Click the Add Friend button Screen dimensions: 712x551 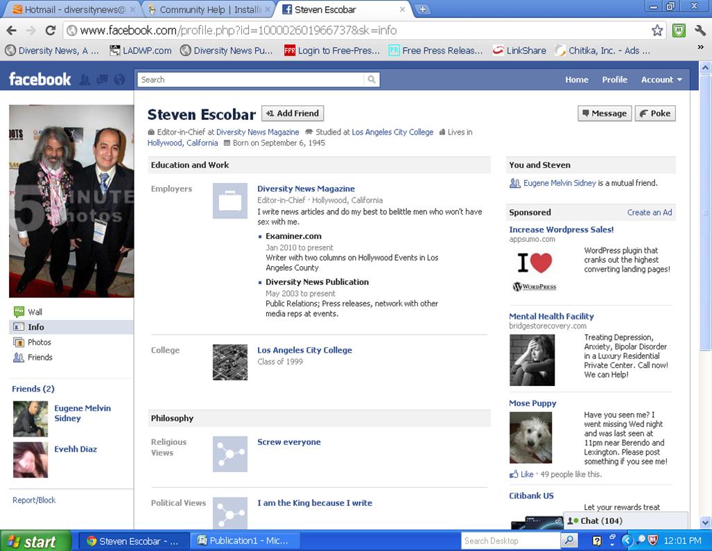293,113
